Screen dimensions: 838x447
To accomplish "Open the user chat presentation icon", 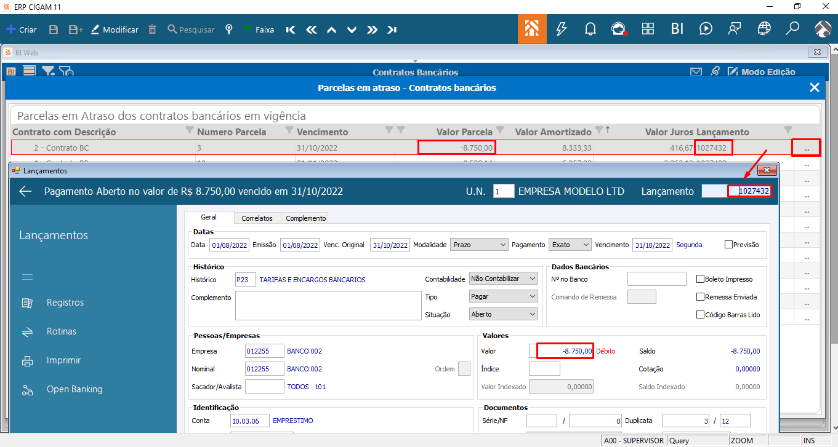I will [735, 29].
